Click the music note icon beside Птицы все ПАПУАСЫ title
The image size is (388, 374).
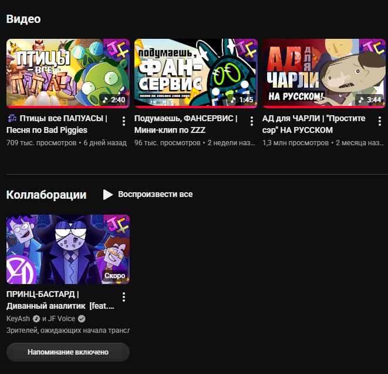pos(12,118)
